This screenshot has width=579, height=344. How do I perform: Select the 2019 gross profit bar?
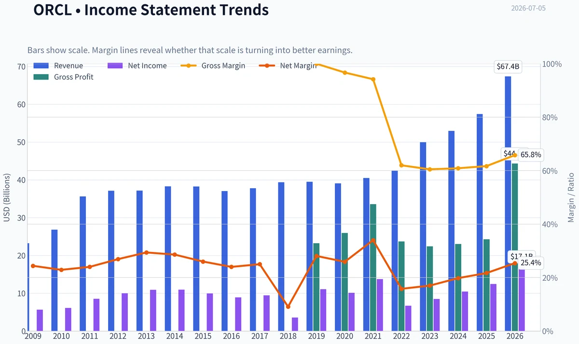pyautogui.click(x=317, y=287)
